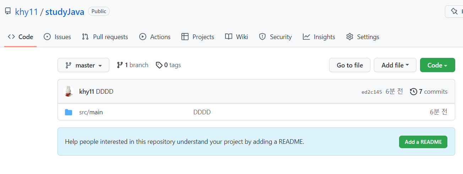
Task: Click the Insights graph icon
Action: (306, 37)
